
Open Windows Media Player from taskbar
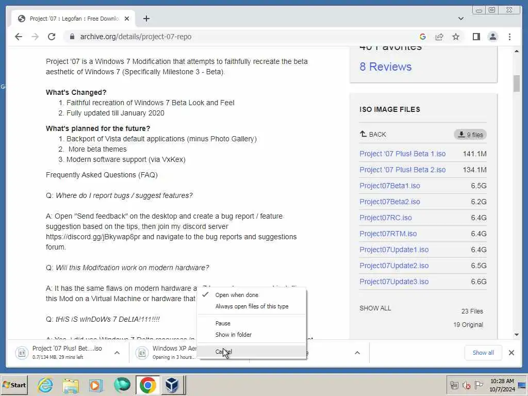click(x=96, y=385)
